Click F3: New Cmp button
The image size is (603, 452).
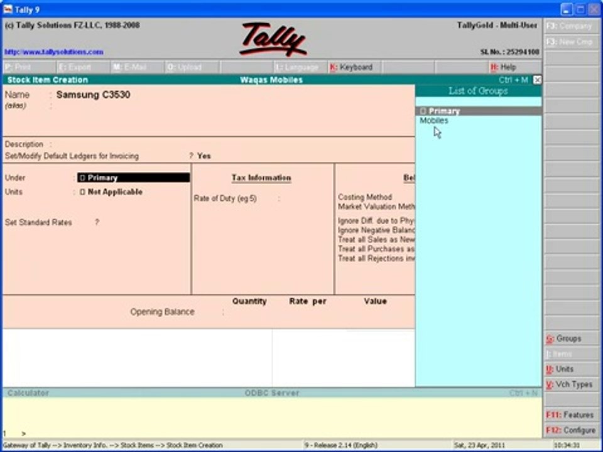coord(572,41)
